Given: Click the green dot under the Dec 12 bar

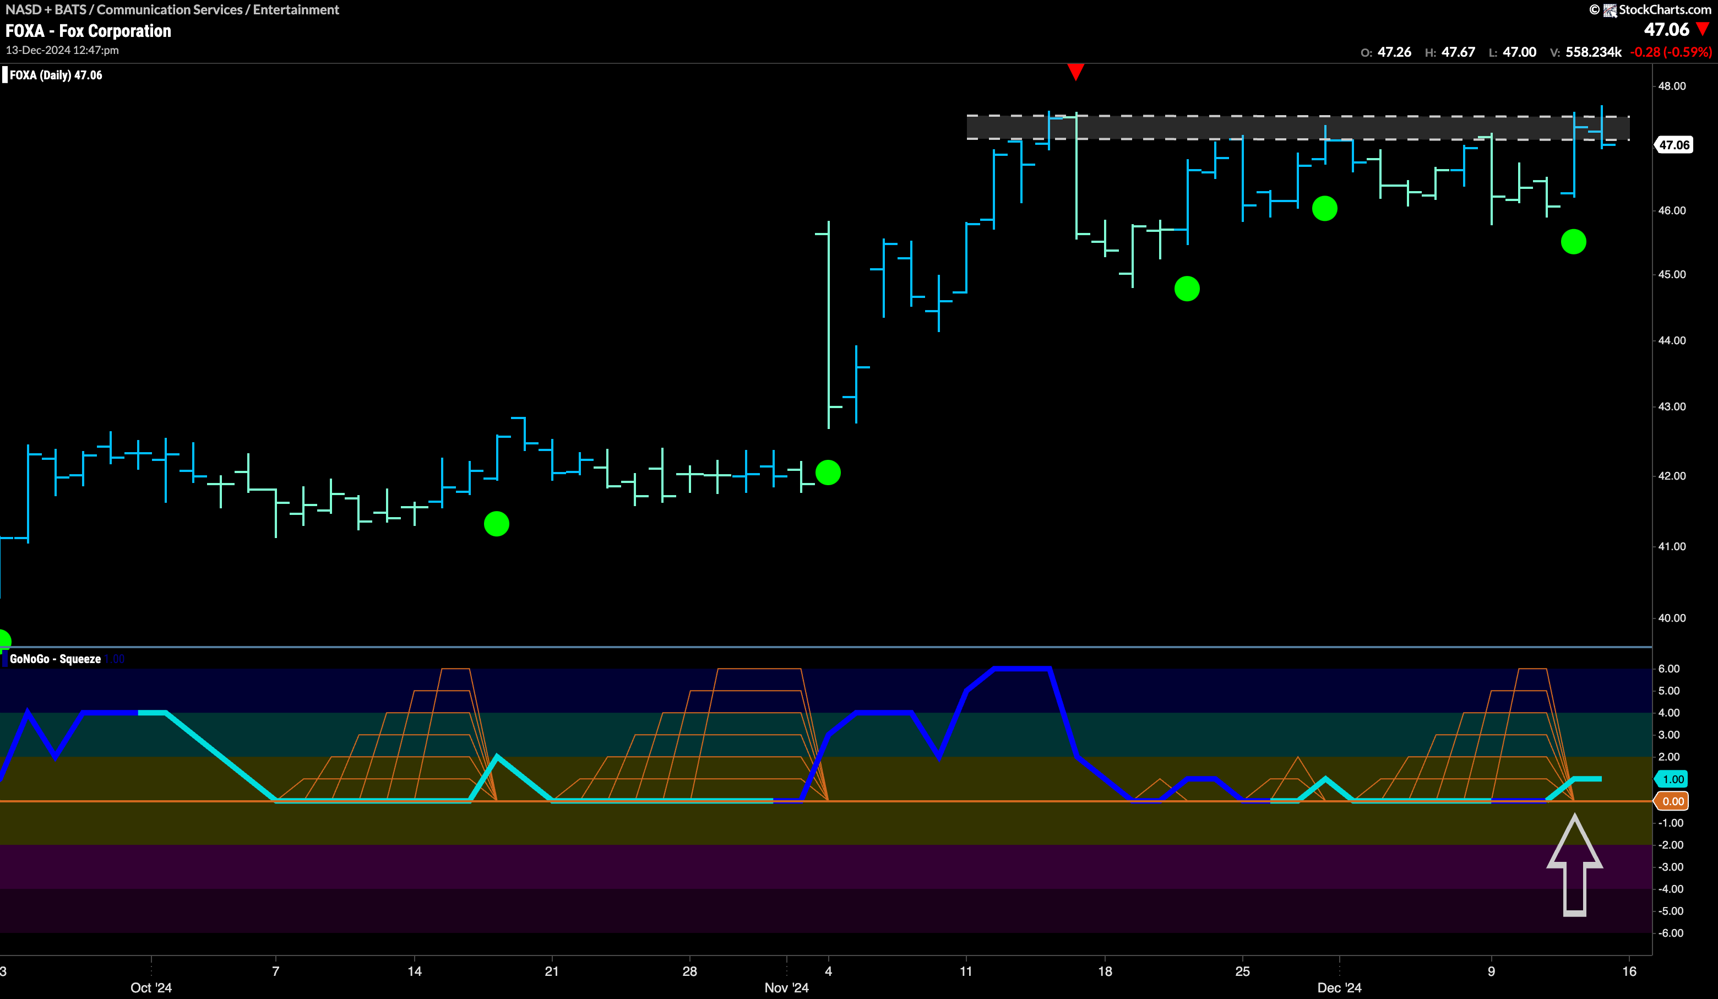Looking at the screenshot, I should click(1574, 241).
